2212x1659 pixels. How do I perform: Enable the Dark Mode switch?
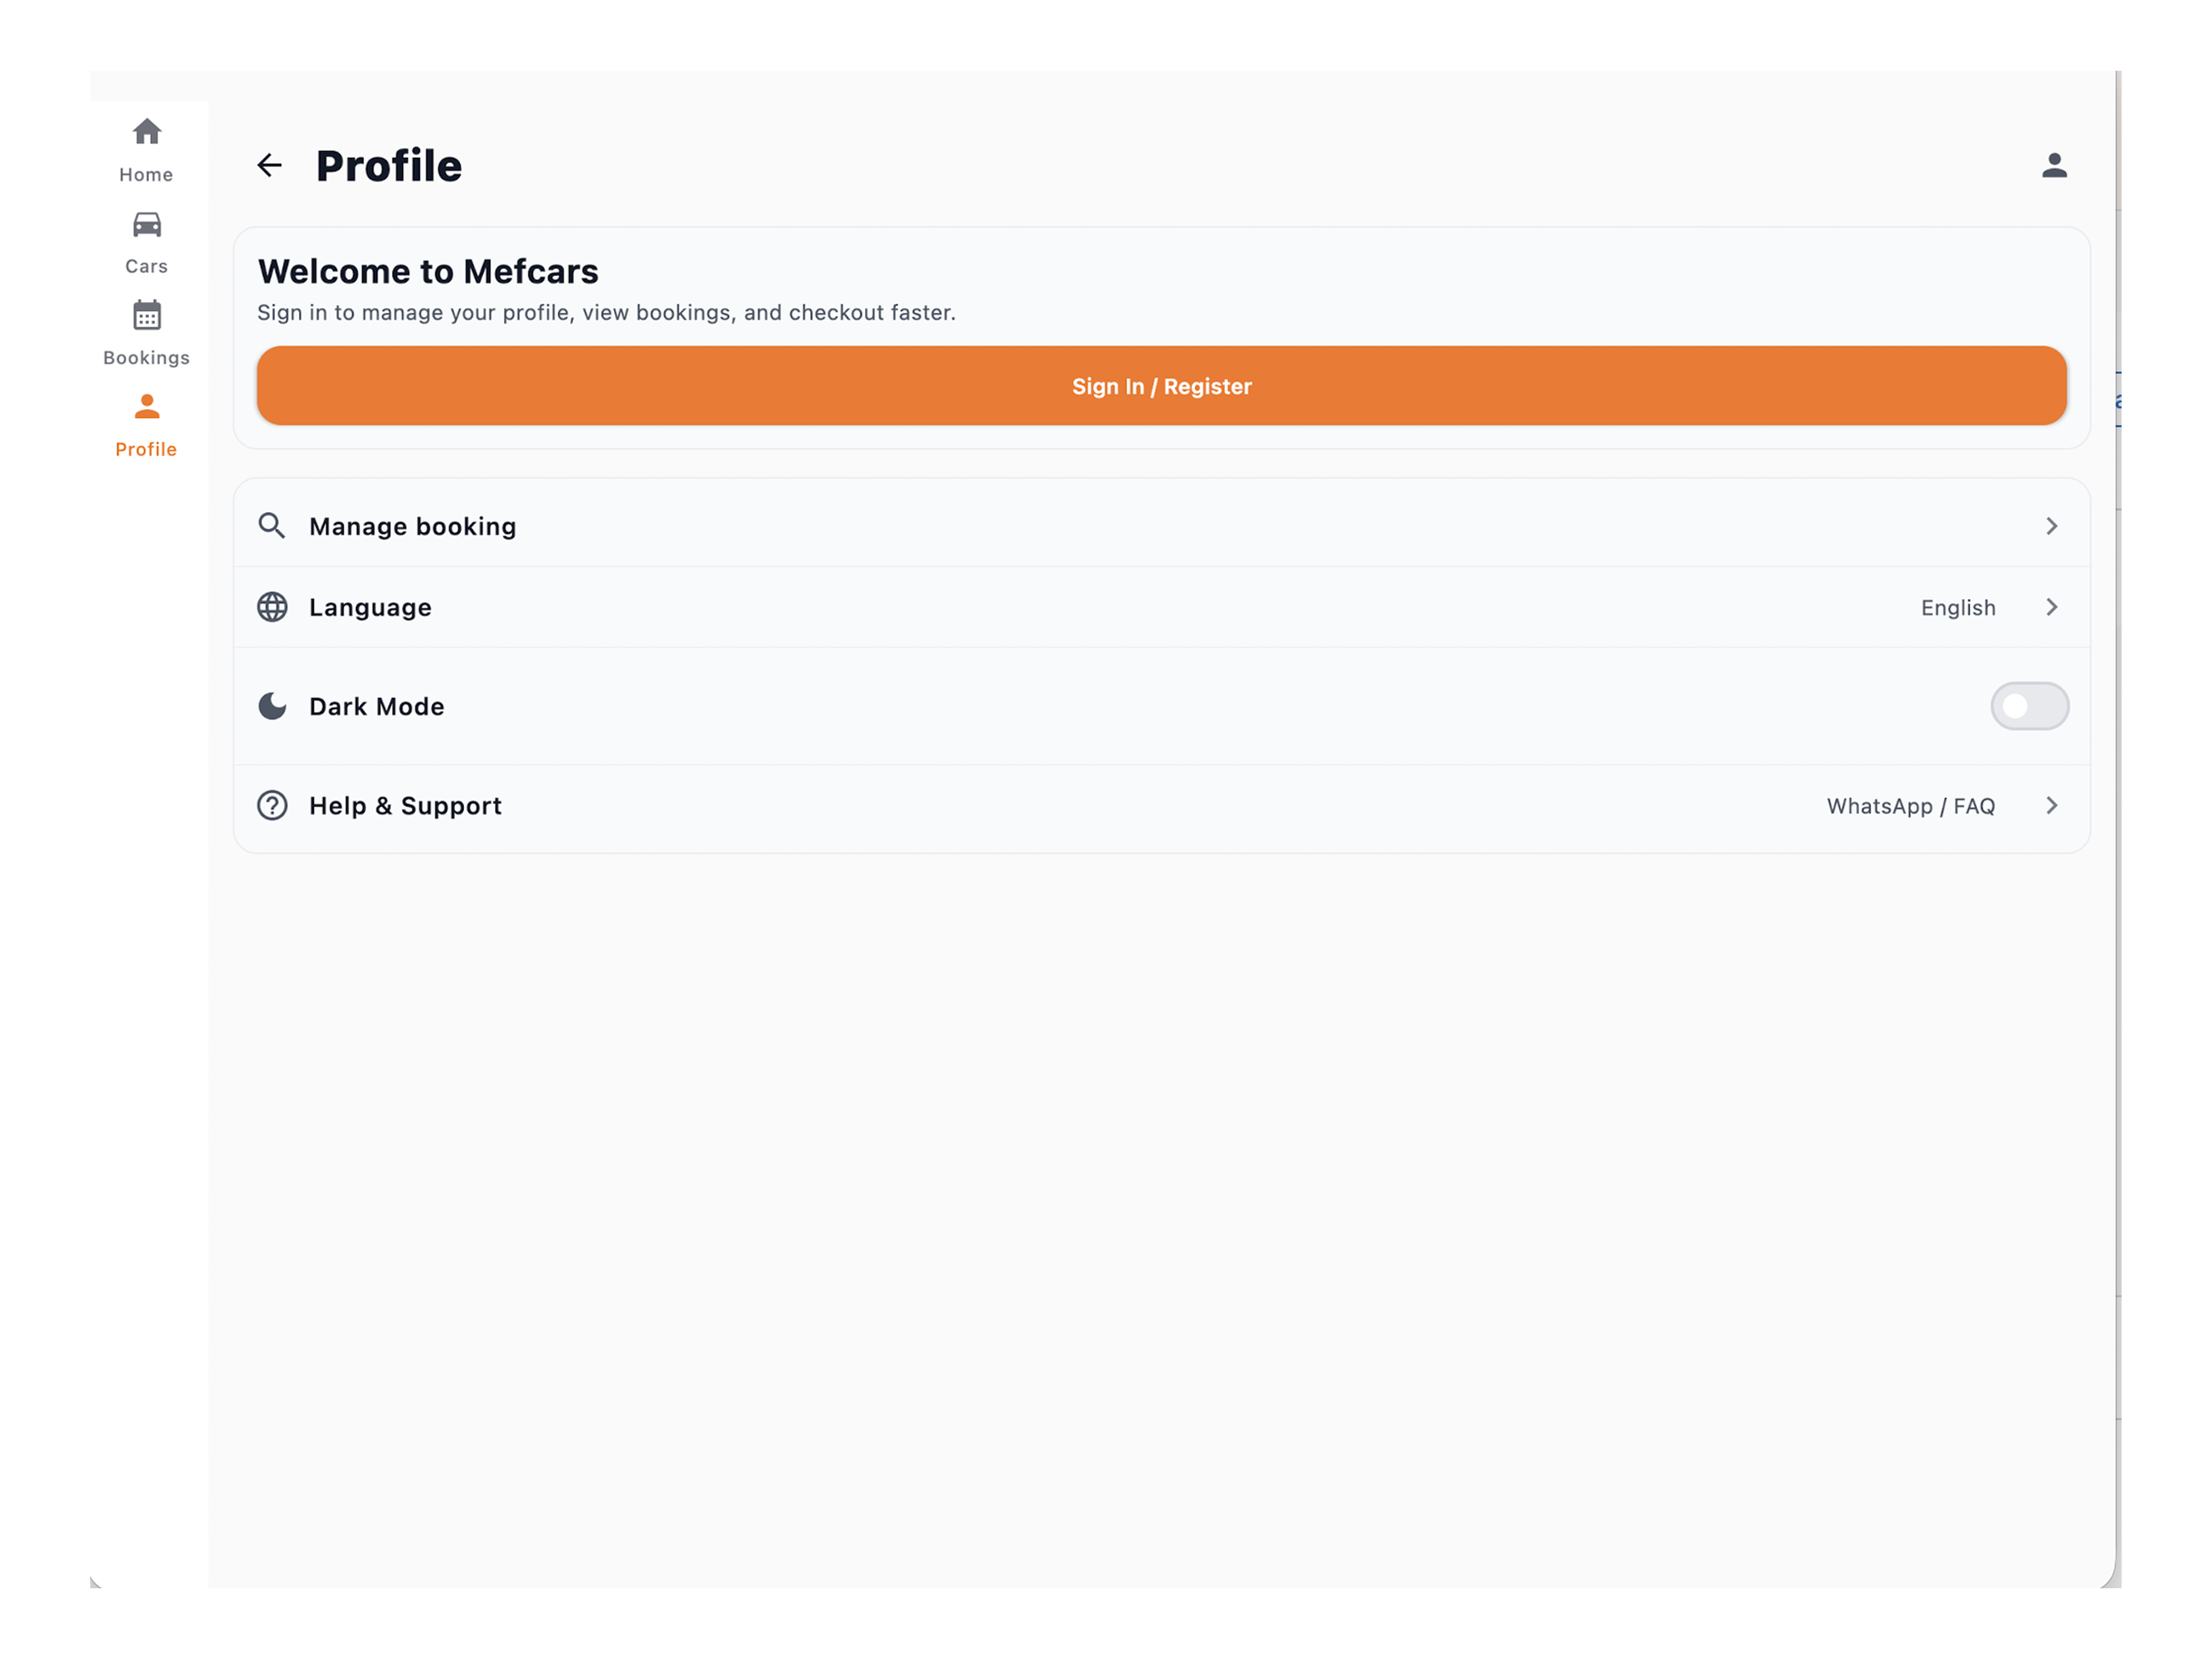(2029, 706)
